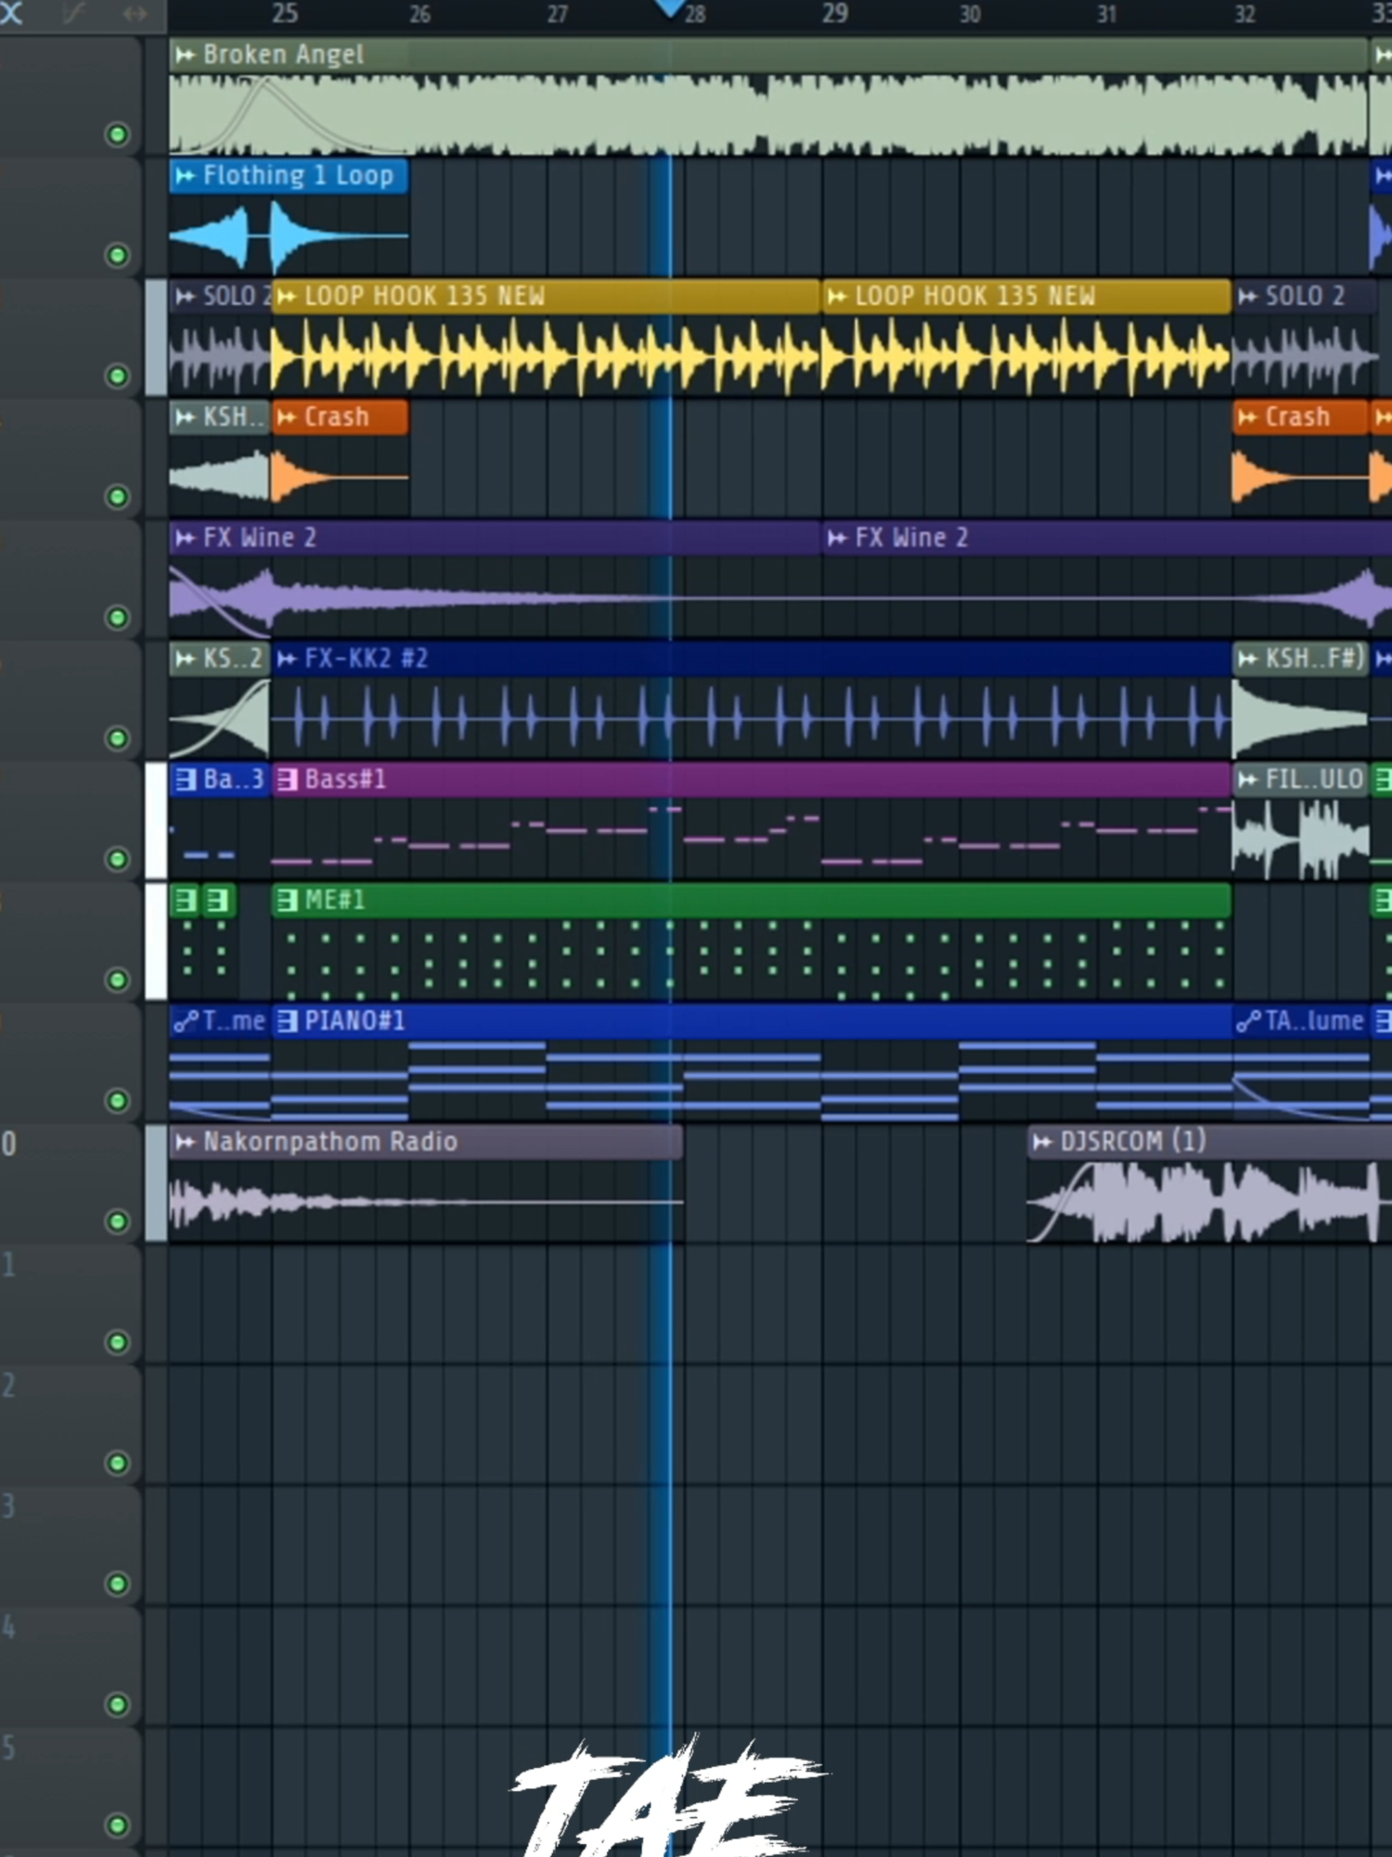Open the Ba..3 pattern clip icon
The image size is (1392, 1857).
pyautogui.click(x=186, y=779)
